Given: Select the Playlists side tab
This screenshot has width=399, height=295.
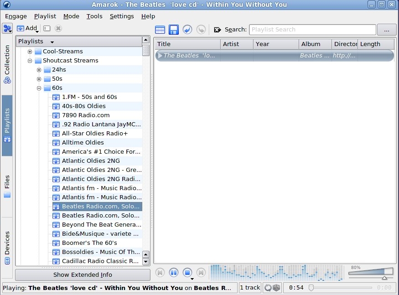Looking at the screenshot, I should [7, 125].
